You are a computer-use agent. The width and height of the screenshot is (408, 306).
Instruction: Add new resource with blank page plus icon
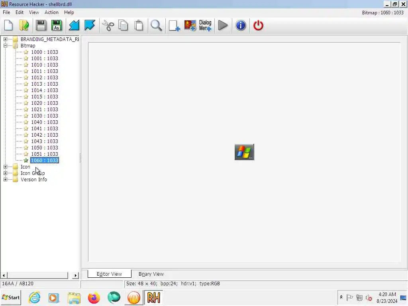(174, 25)
